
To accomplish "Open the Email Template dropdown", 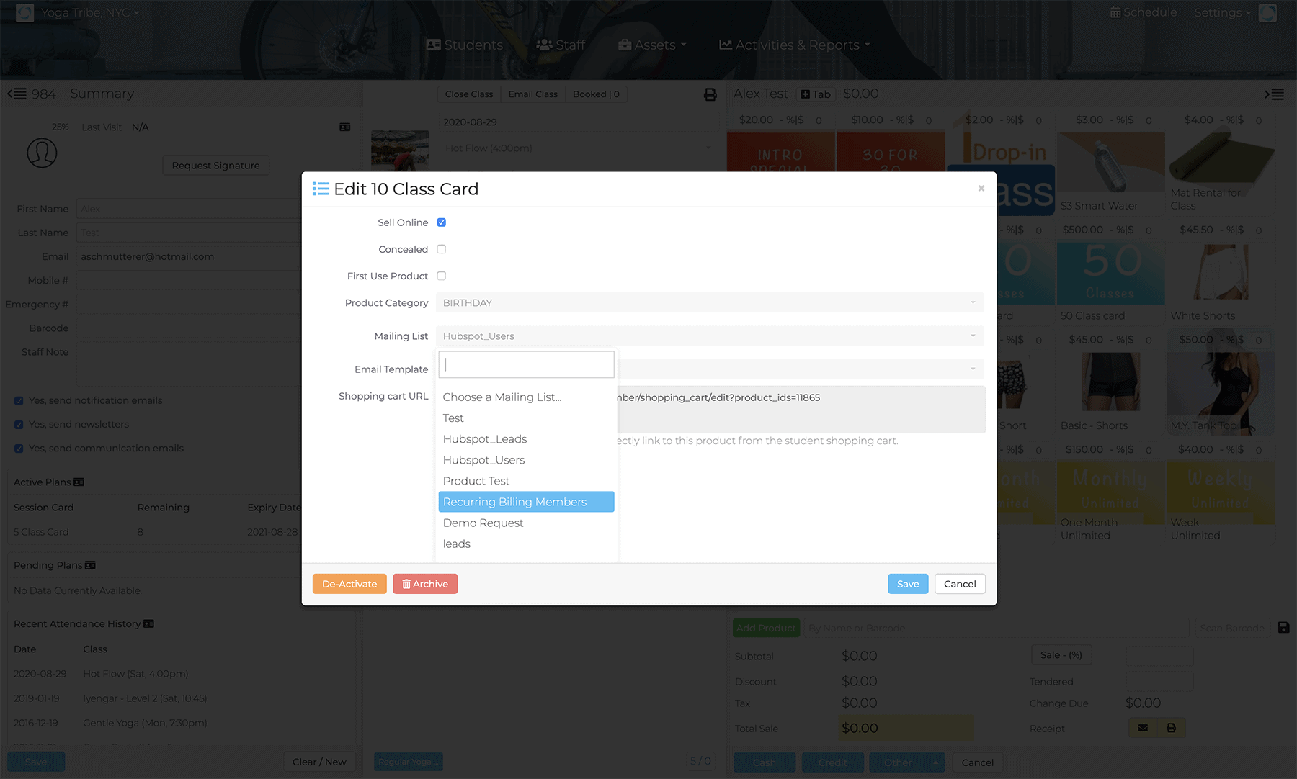I will [x=801, y=369].
